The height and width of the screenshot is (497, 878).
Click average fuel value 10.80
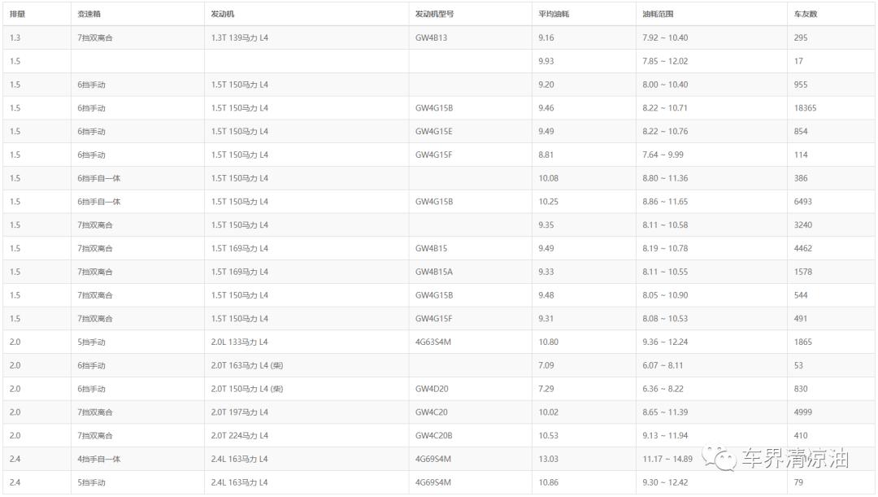point(548,342)
